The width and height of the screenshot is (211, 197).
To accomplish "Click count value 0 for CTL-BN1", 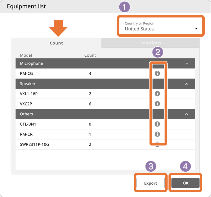I will 90,124.
